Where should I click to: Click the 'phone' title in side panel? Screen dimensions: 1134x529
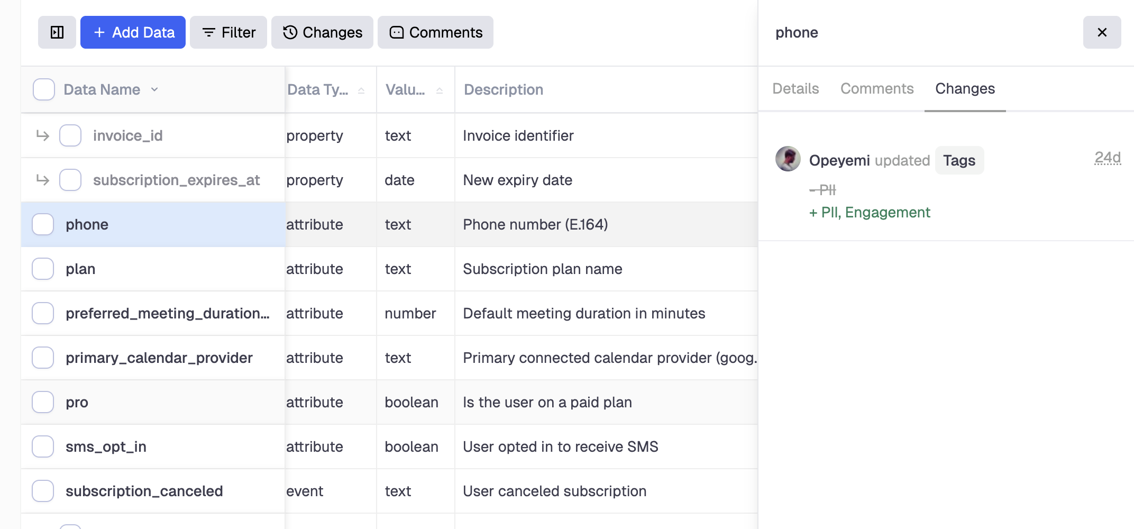(797, 32)
